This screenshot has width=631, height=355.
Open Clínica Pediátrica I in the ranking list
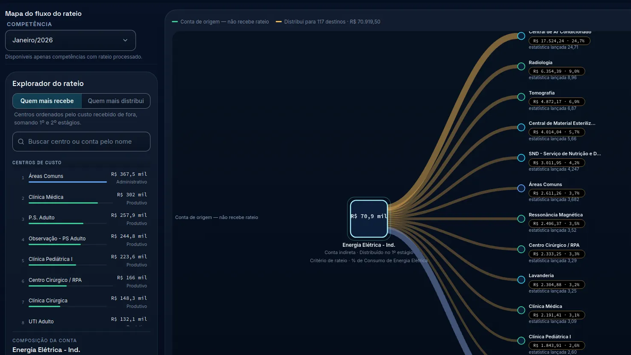(x=81, y=260)
